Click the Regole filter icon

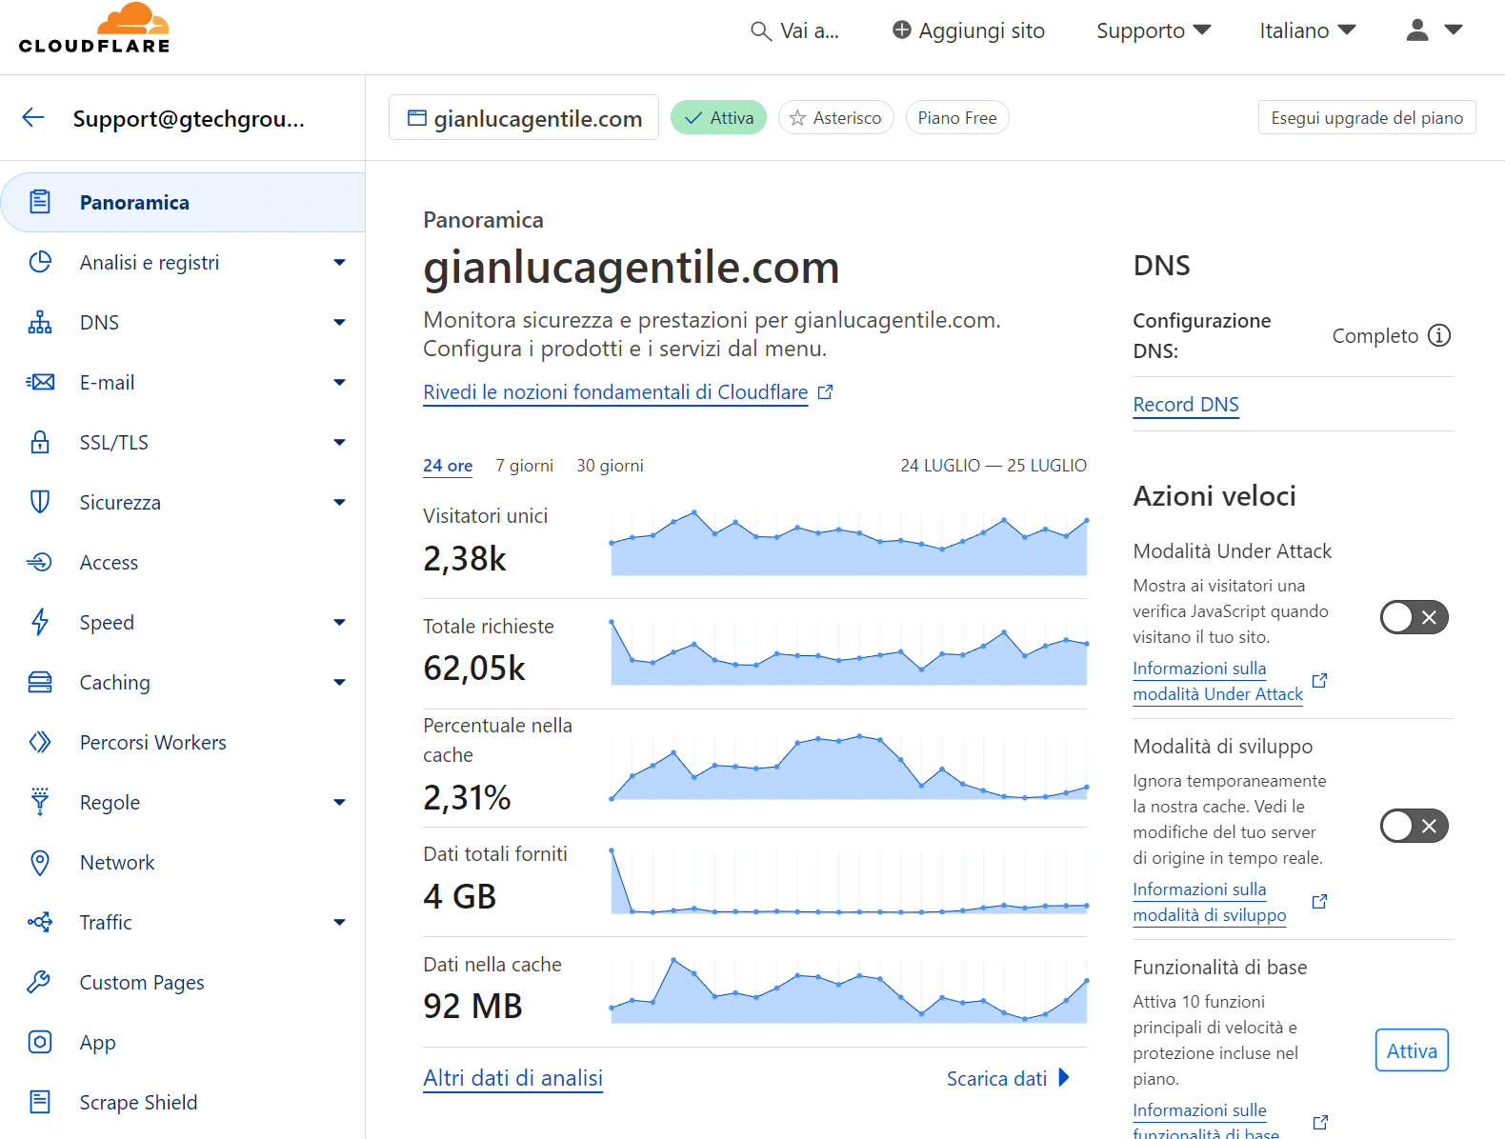point(40,802)
